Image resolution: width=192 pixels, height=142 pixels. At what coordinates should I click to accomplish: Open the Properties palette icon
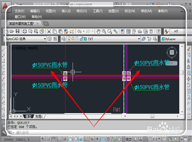click(x=122, y=31)
